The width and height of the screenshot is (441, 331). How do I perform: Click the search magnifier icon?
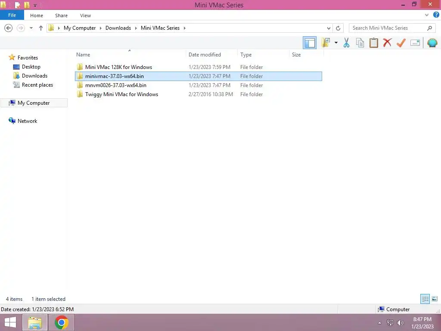coord(429,28)
